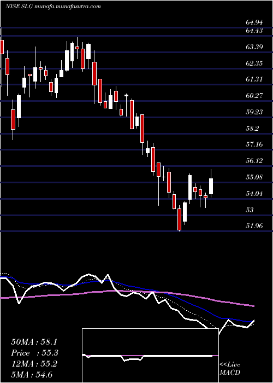Click the 64.94 price axis label
The width and height of the screenshot is (273, 383).
point(254,22)
